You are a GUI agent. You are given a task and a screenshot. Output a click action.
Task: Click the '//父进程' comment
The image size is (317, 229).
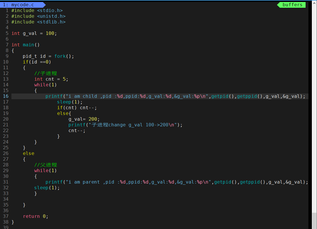click(x=46, y=165)
